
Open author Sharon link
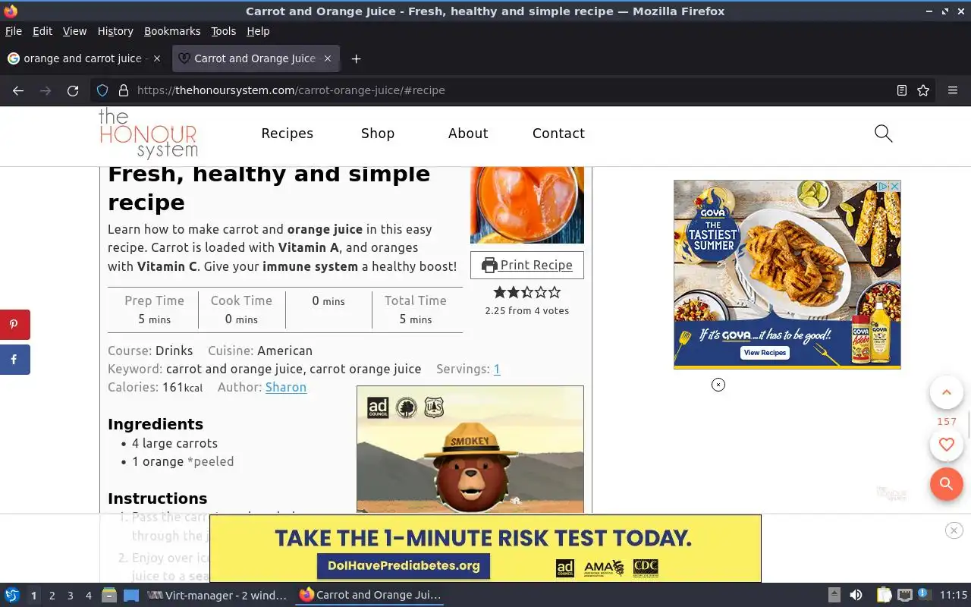point(286,387)
